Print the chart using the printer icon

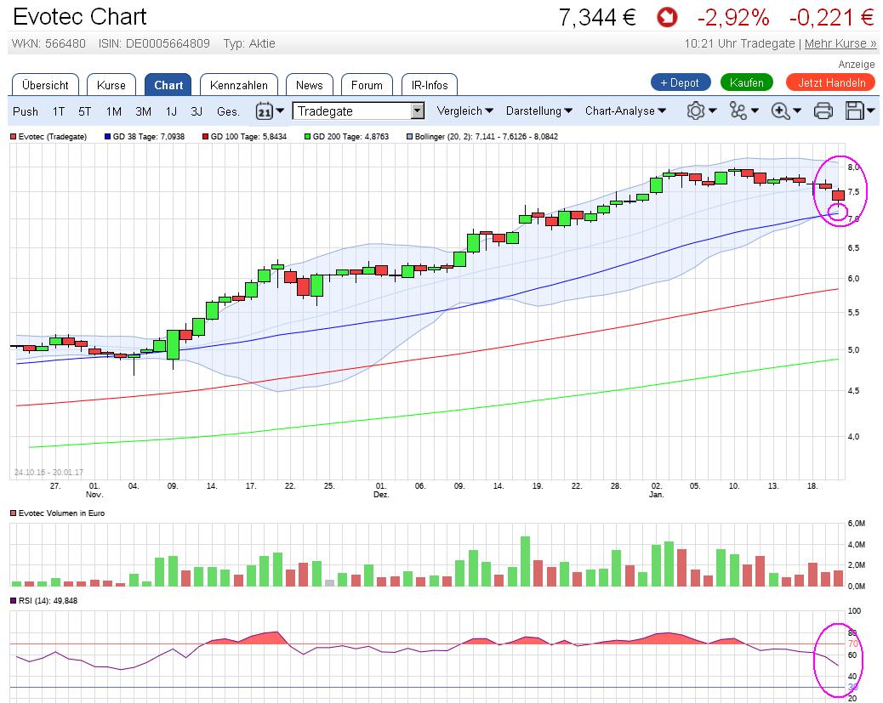point(823,111)
